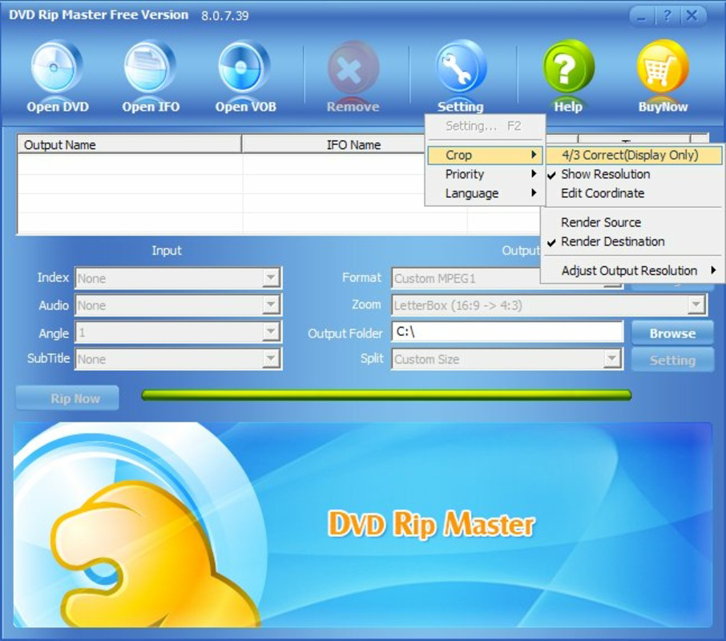
Task: Click the Open IFO file icon
Action: click(150, 68)
